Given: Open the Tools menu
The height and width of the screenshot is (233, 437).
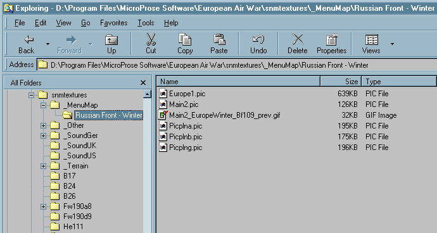Looking at the screenshot, I should (146, 23).
